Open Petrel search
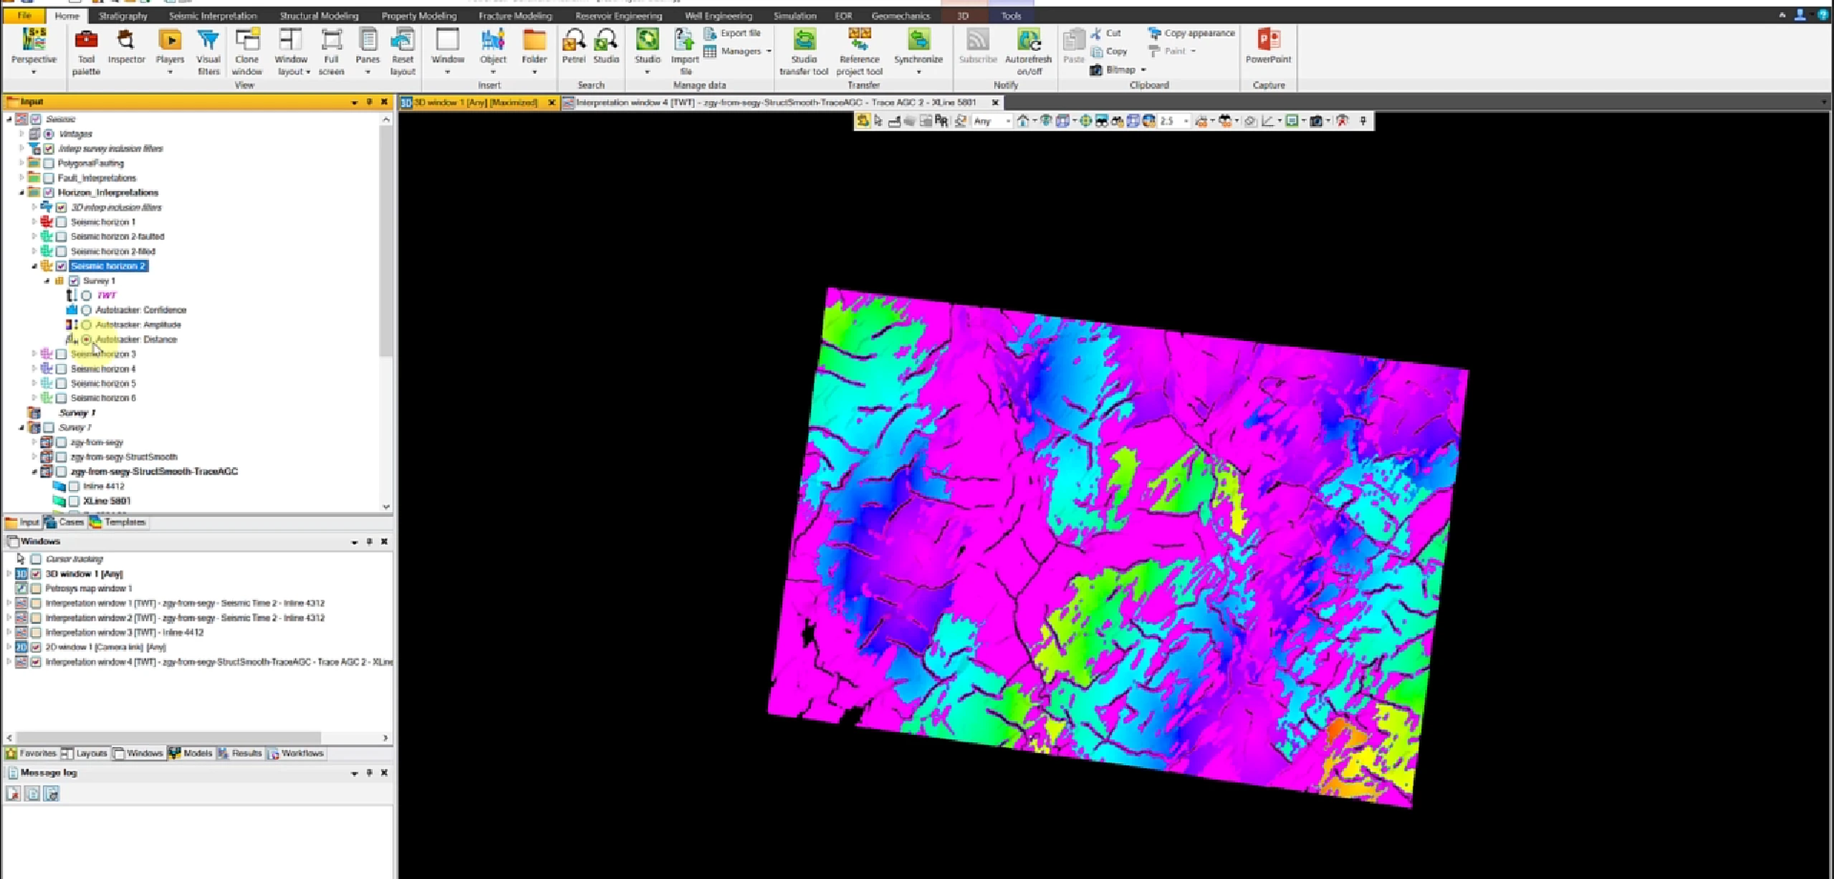Screen dimensions: 1834x879 tap(573, 47)
